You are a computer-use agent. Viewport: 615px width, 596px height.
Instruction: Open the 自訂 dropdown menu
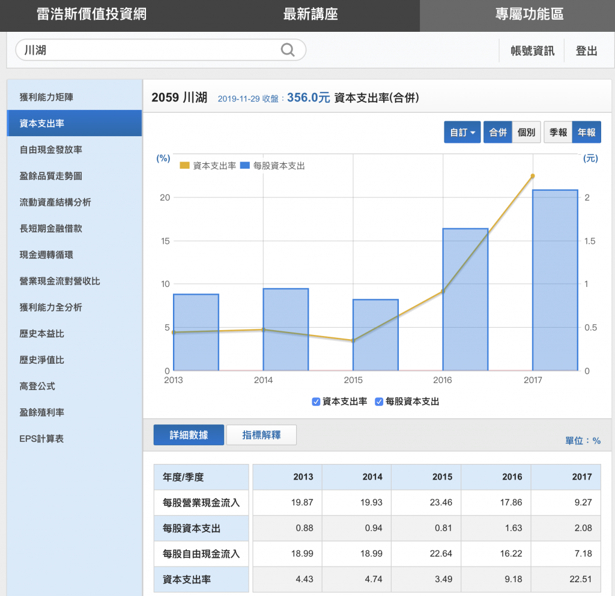tap(462, 132)
